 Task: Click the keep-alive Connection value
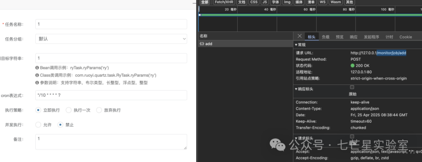coord(360,103)
